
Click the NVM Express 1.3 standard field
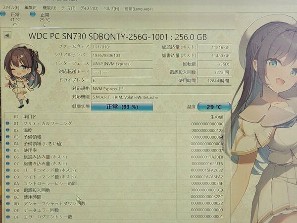click(161, 89)
